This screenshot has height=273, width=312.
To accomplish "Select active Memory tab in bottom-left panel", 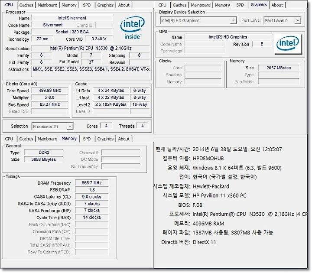I will [x=69, y=138].
